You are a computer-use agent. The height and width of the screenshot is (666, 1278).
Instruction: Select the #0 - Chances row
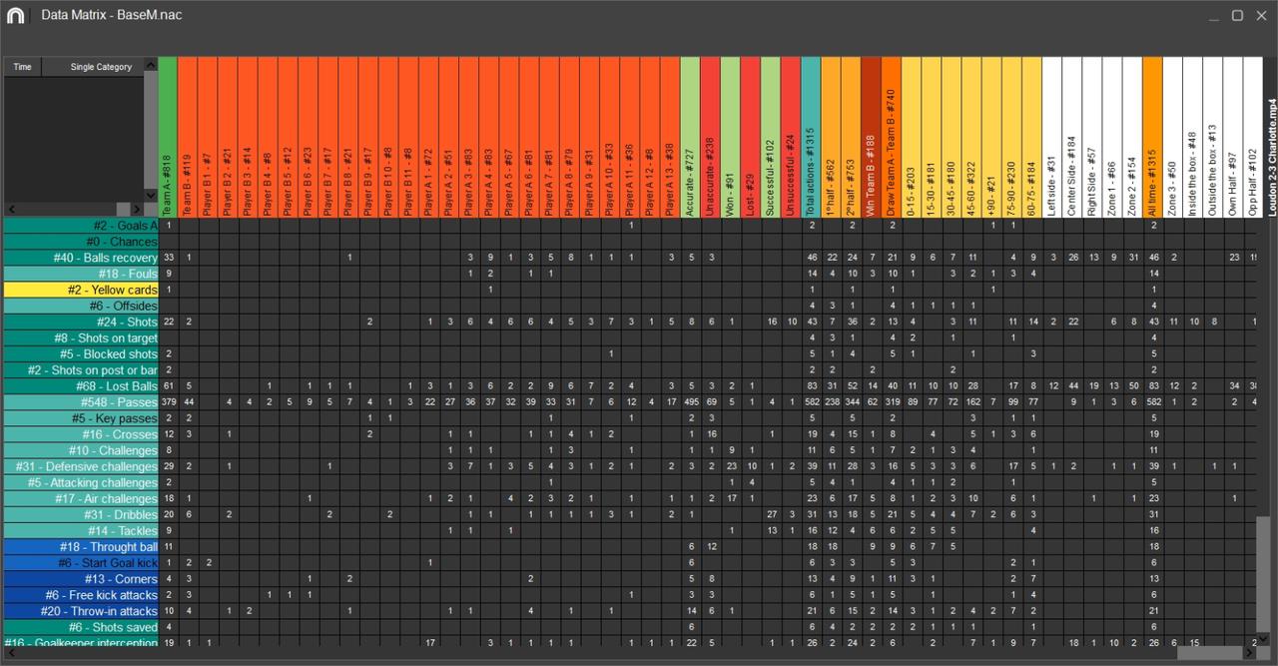tap(81, 242)
